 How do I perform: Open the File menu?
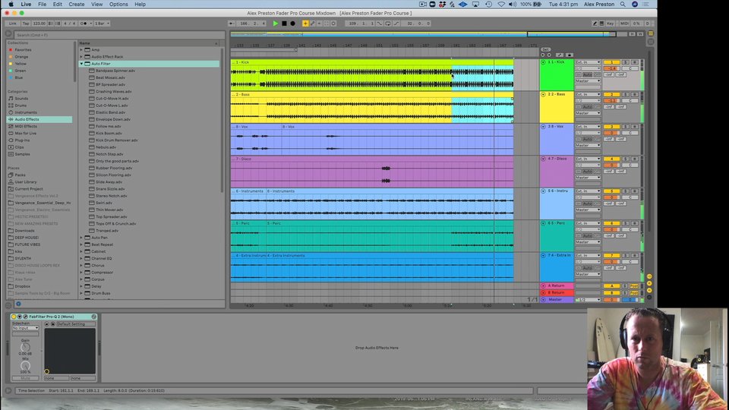click(x=42, y=5)
